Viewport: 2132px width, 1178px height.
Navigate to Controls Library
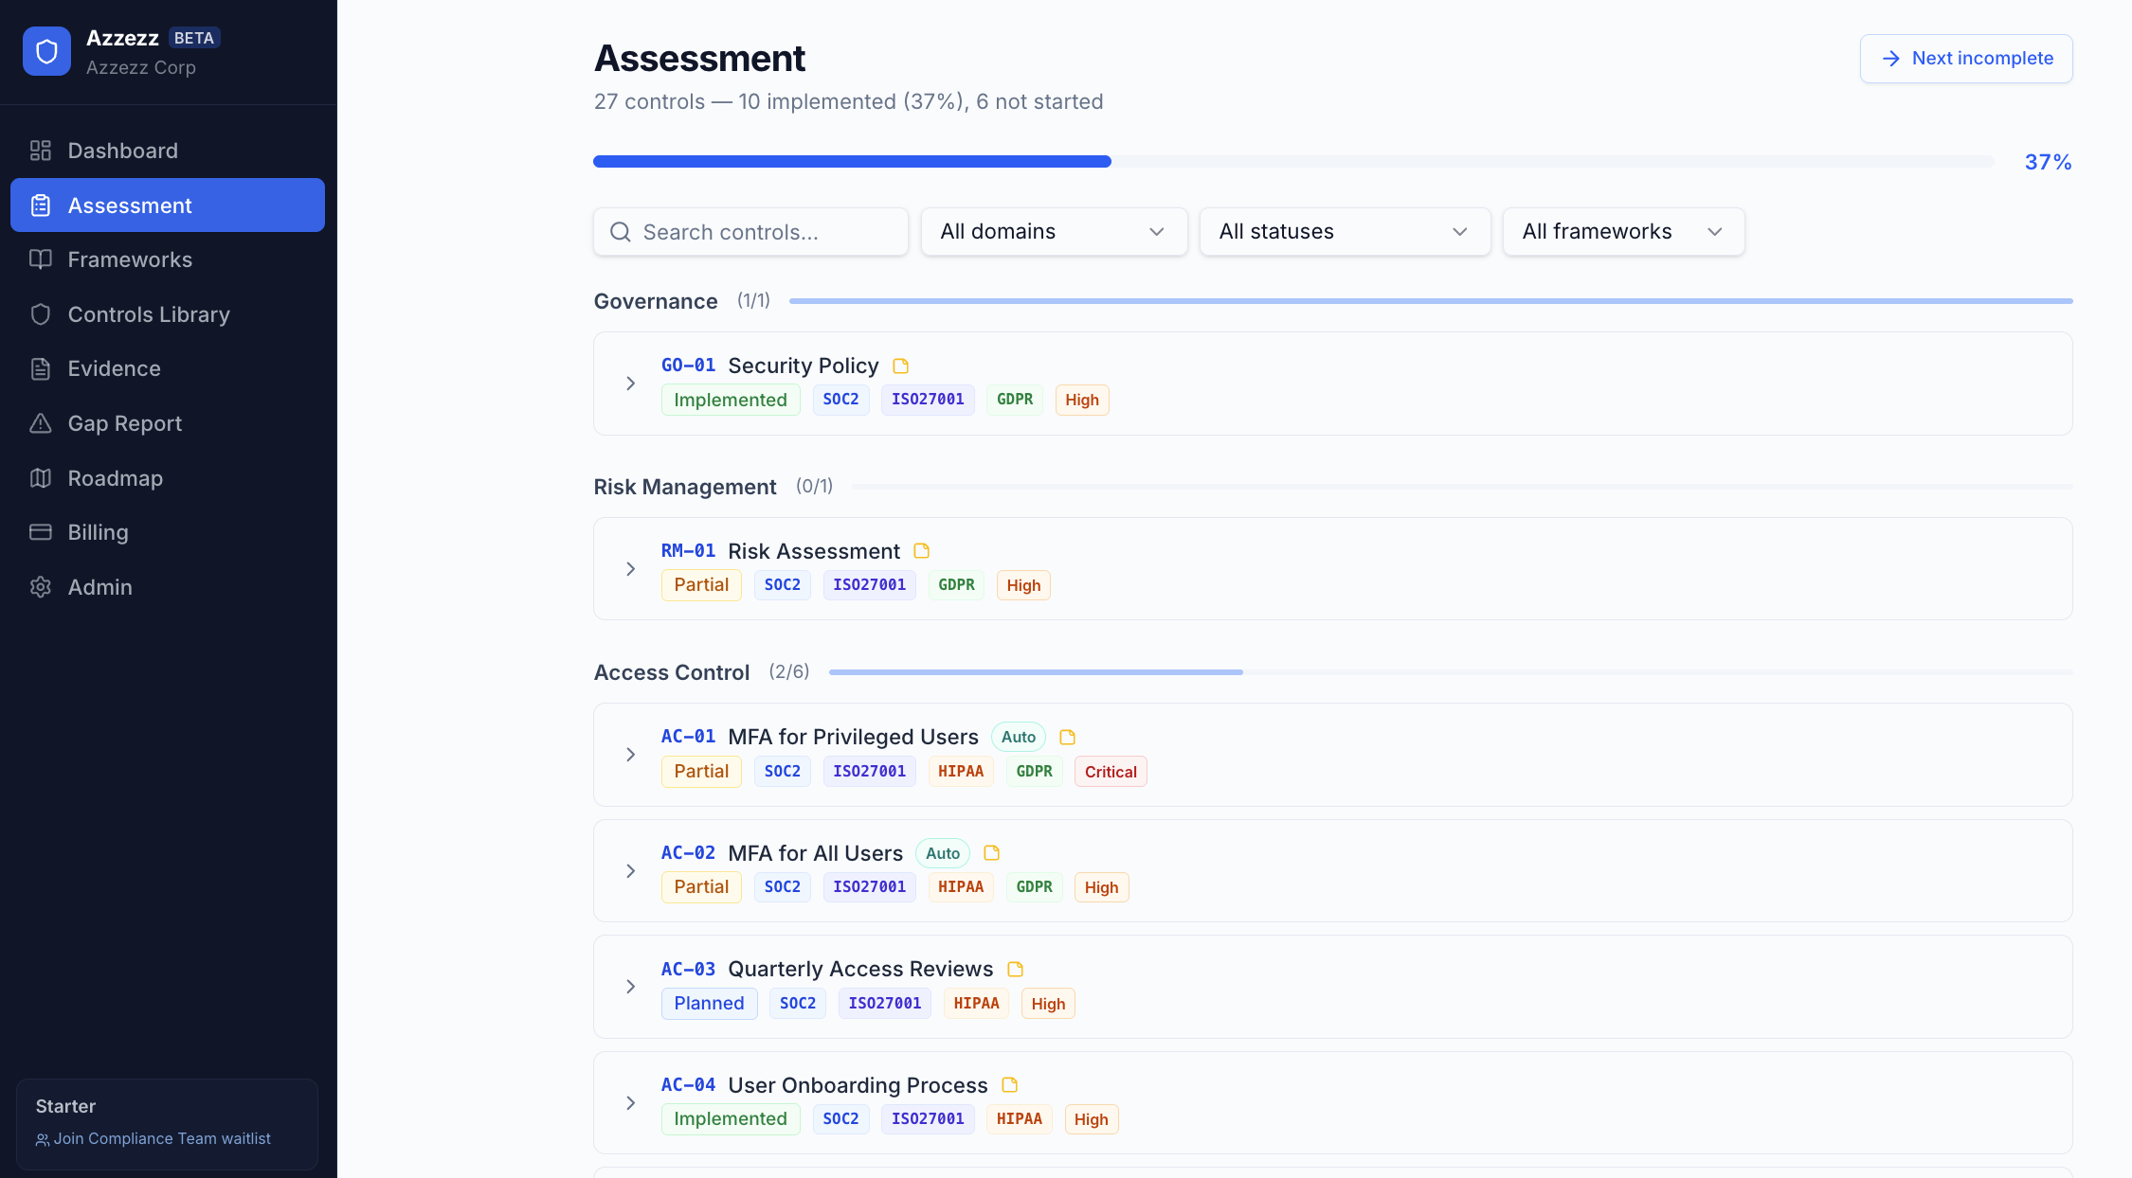click(x=168, y=314)
